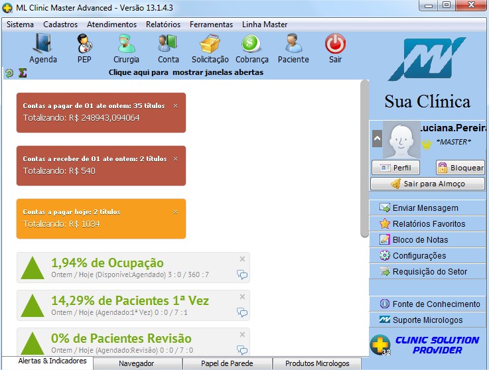
Task: Click the Cirurgia surgeon icon
Action: point(126,45)
